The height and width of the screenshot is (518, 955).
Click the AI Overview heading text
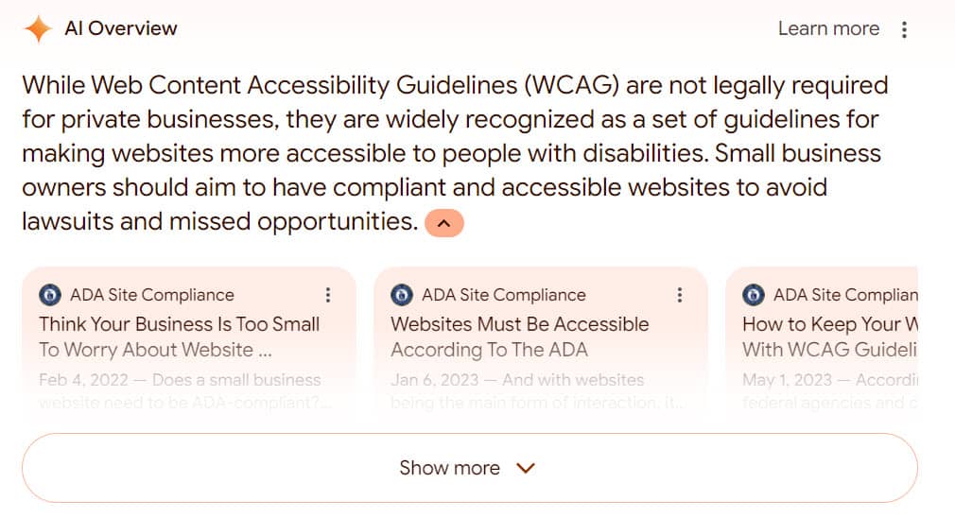pos(121,28)
